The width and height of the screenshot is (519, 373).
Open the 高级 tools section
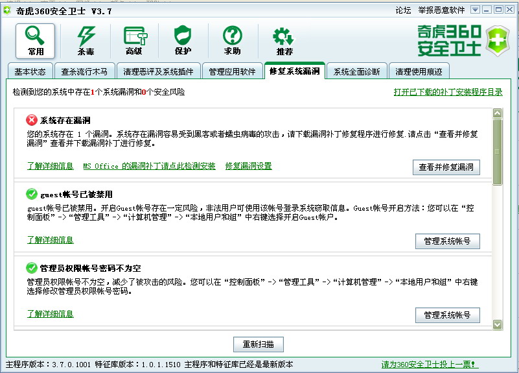[134, 41]
